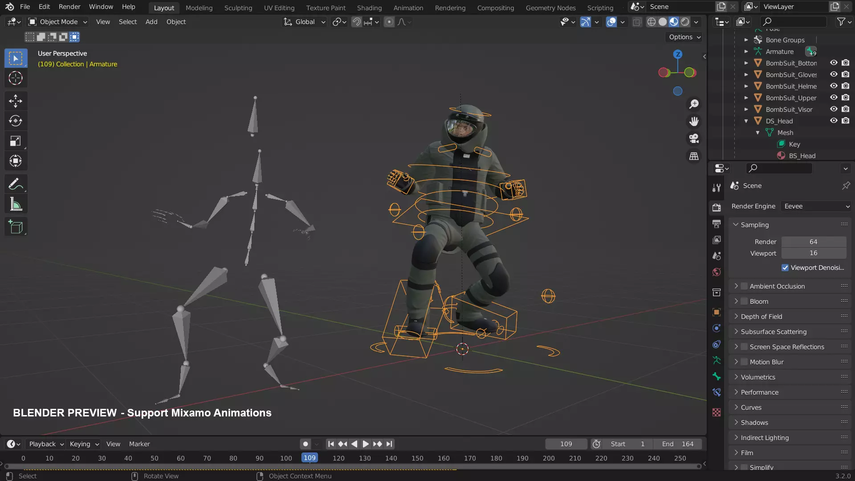Enable the Bloom checkbox
The width and height of the screenshot is (855, 481).
[x=744, y=302]
